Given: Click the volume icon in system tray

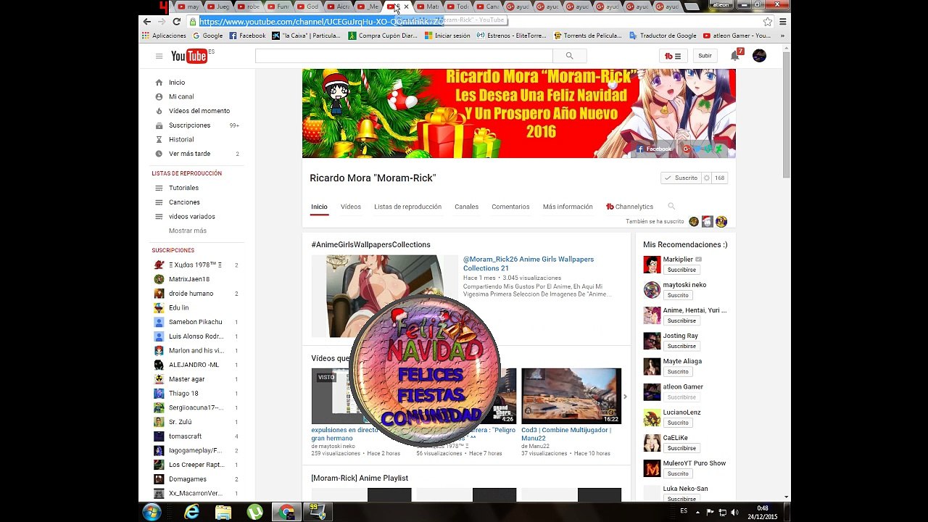Looking at the screenshot, I should [x=734, y=512].
